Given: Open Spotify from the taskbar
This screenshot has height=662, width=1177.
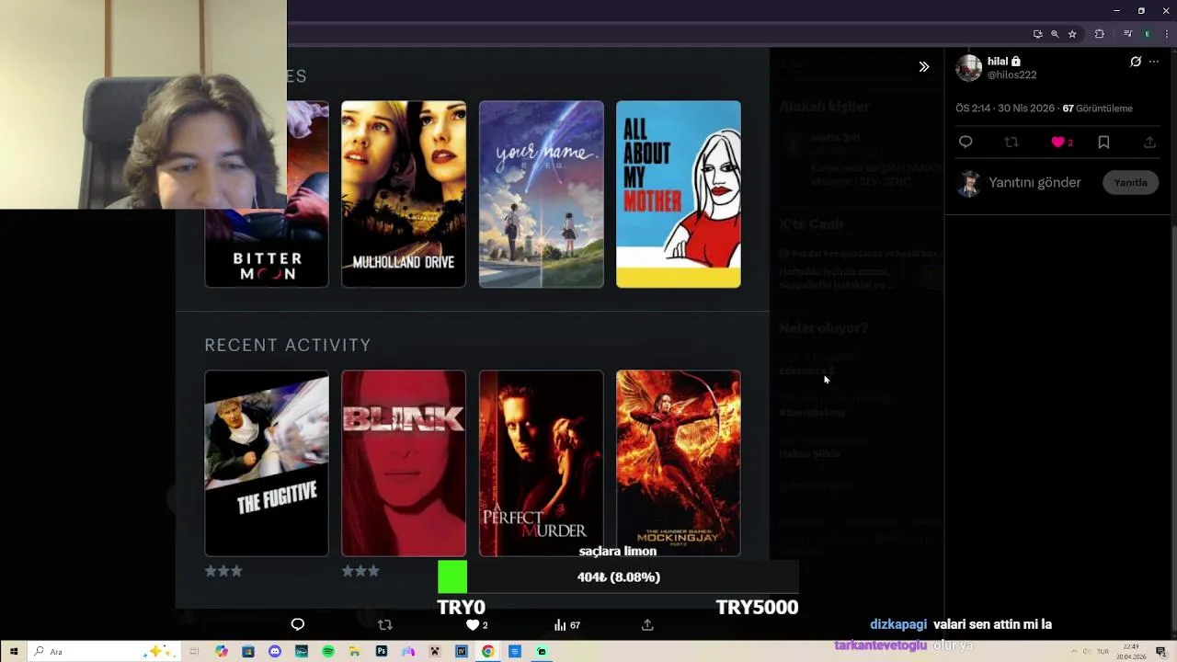Looking at the screenshot, I should click(328, 651).
